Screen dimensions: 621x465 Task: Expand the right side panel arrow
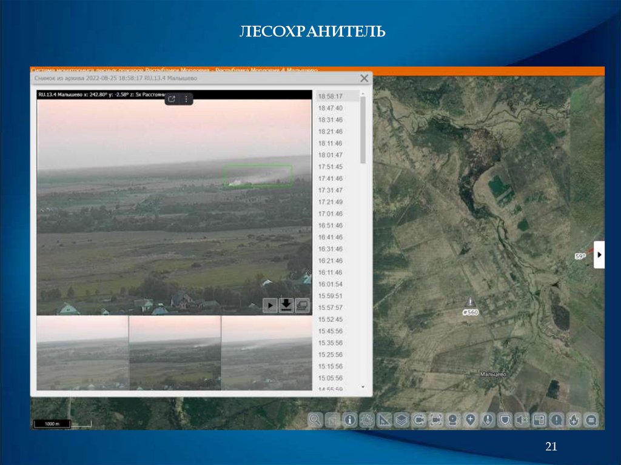coord(599,255)
